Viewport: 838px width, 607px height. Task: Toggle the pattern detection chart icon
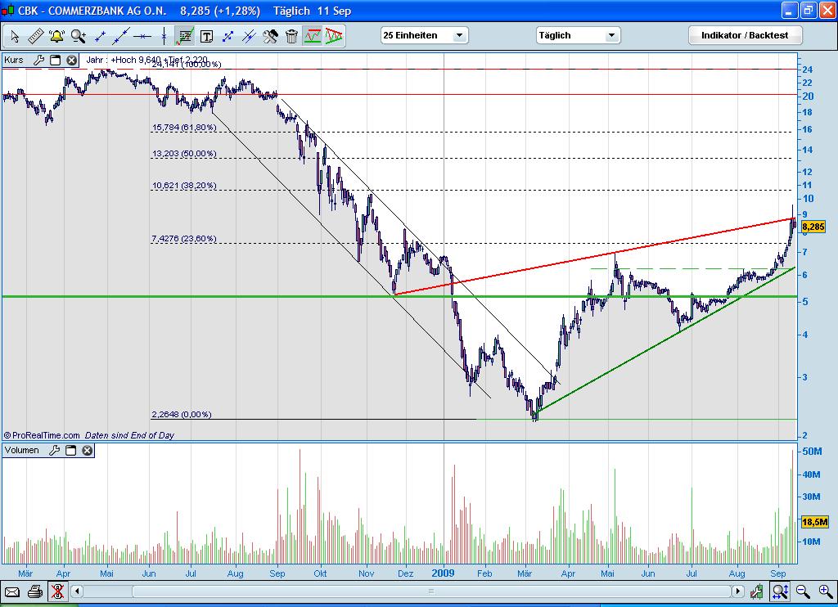(313, 36)
